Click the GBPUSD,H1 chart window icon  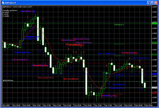point(3,3)
